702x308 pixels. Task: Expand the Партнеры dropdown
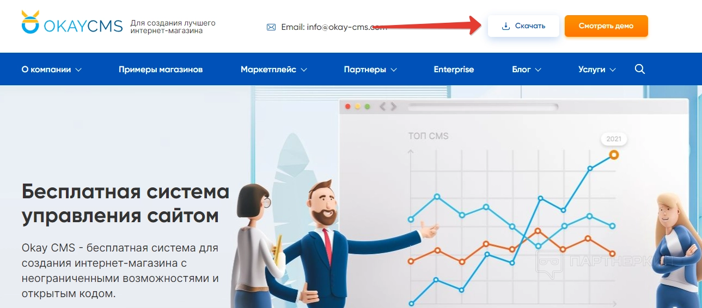point(370,70)
